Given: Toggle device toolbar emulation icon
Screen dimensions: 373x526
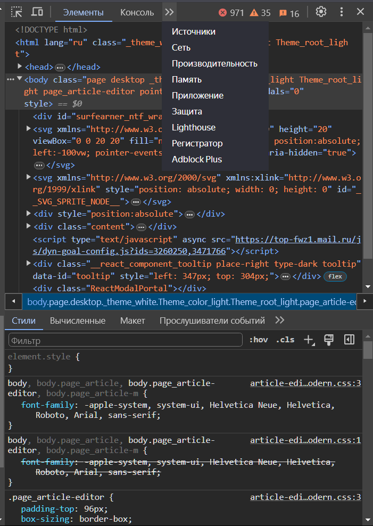Looking at the screenshot, I should point(37,12).
